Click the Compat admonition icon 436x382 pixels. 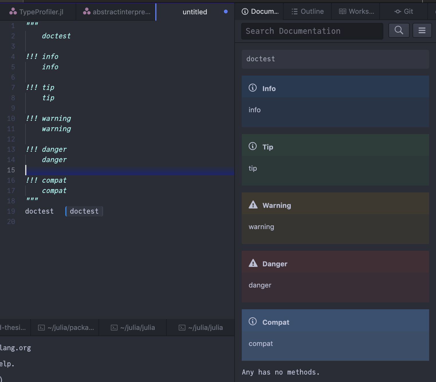pos(253,321)
